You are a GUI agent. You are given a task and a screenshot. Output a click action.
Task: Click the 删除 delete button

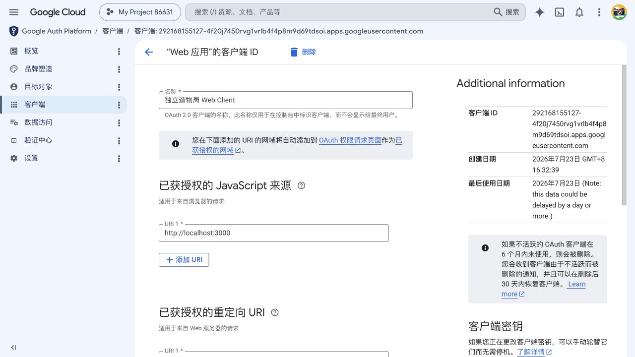(303, 52)
